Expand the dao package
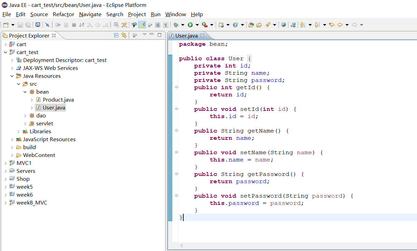417x251 pixels. (x=25, y=116)
